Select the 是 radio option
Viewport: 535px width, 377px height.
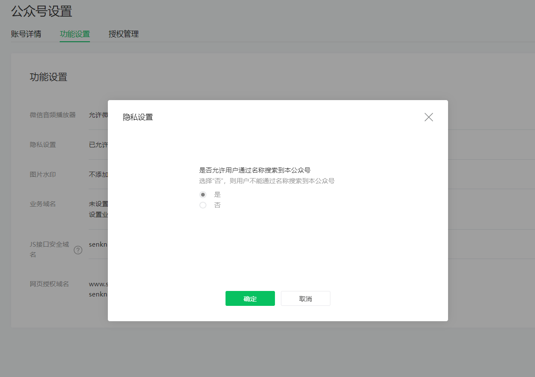(203, 195)
